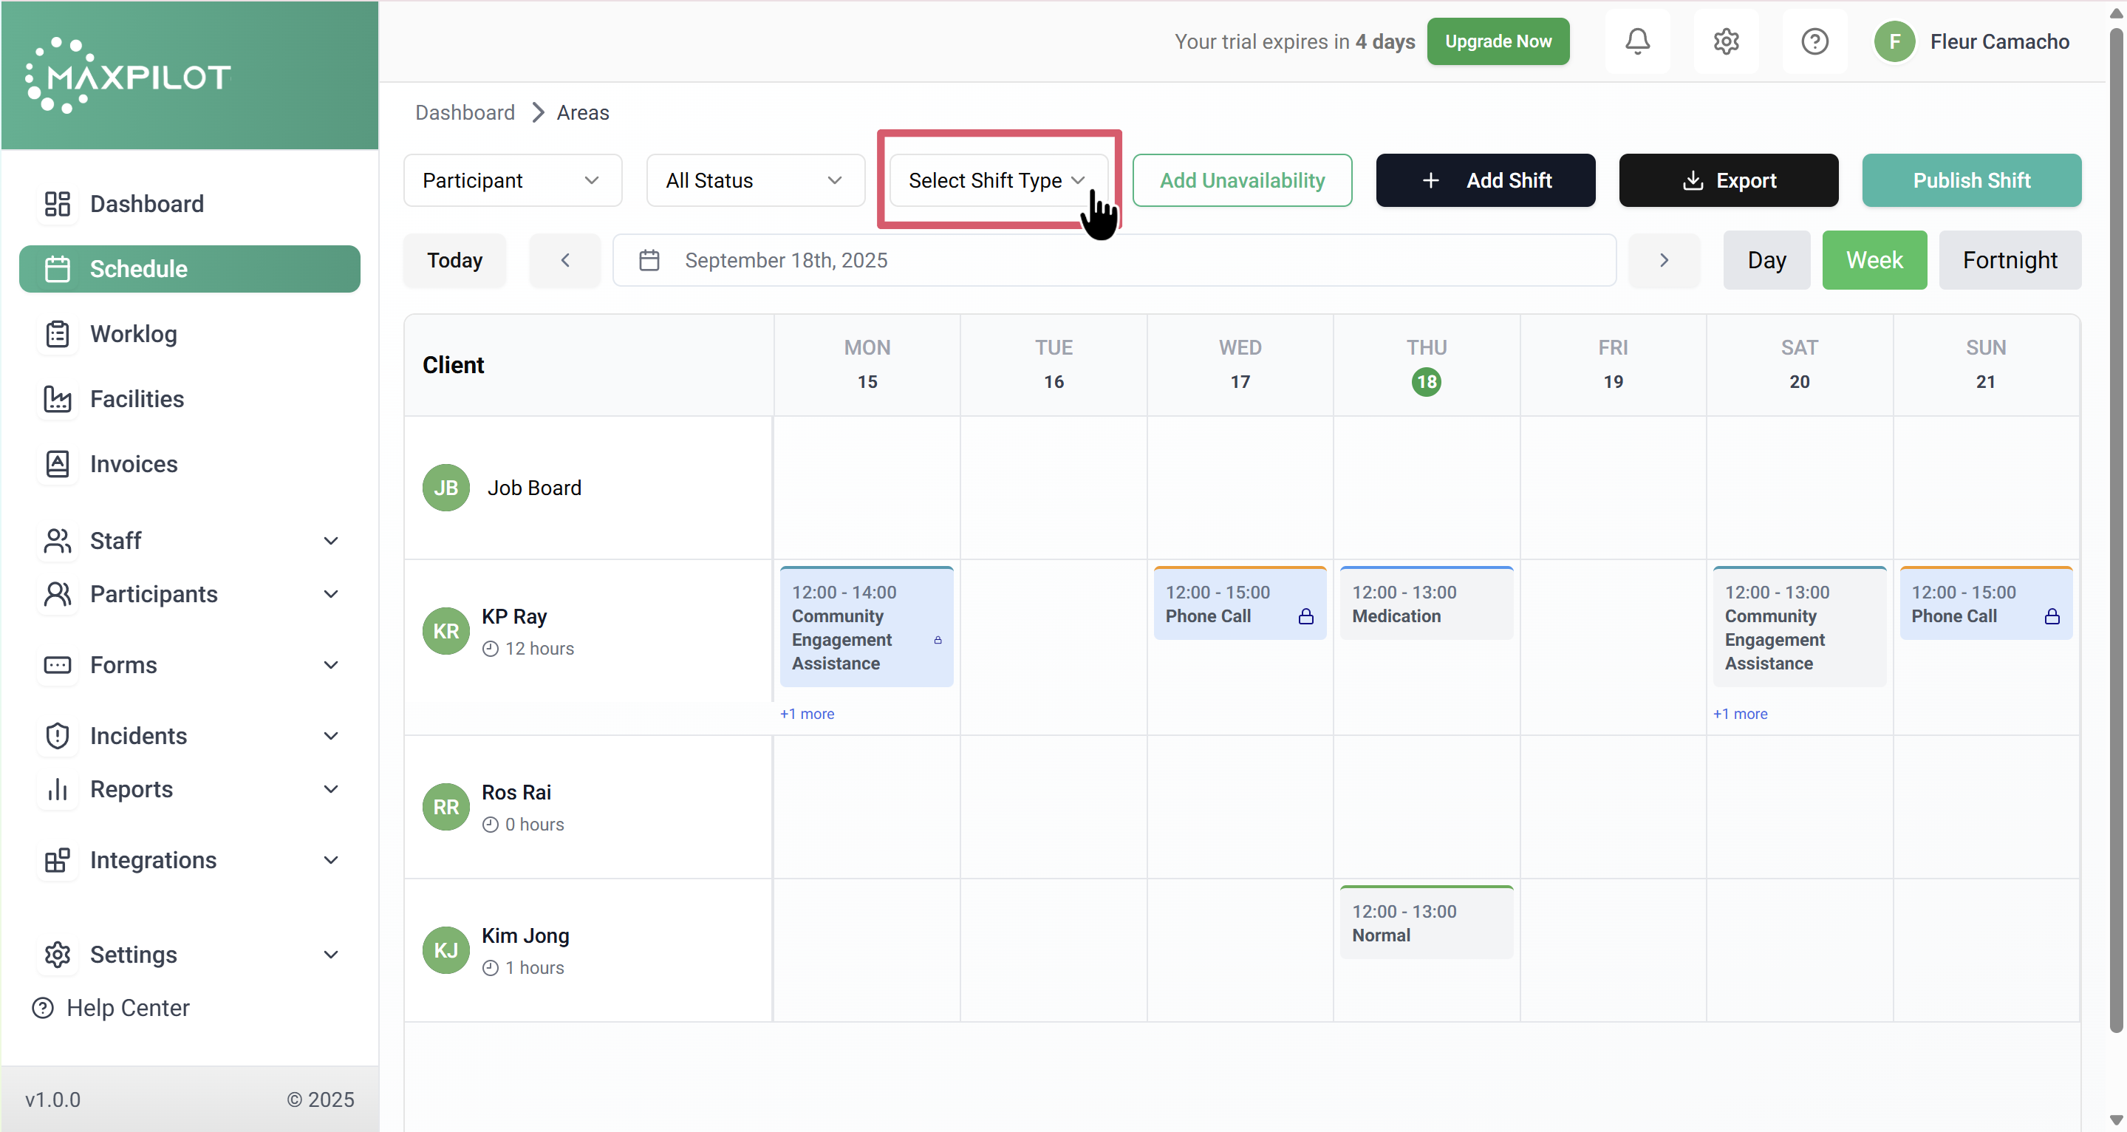Select the Week view toggle
The image size is (2127, 1132).
click(1874, 260)
